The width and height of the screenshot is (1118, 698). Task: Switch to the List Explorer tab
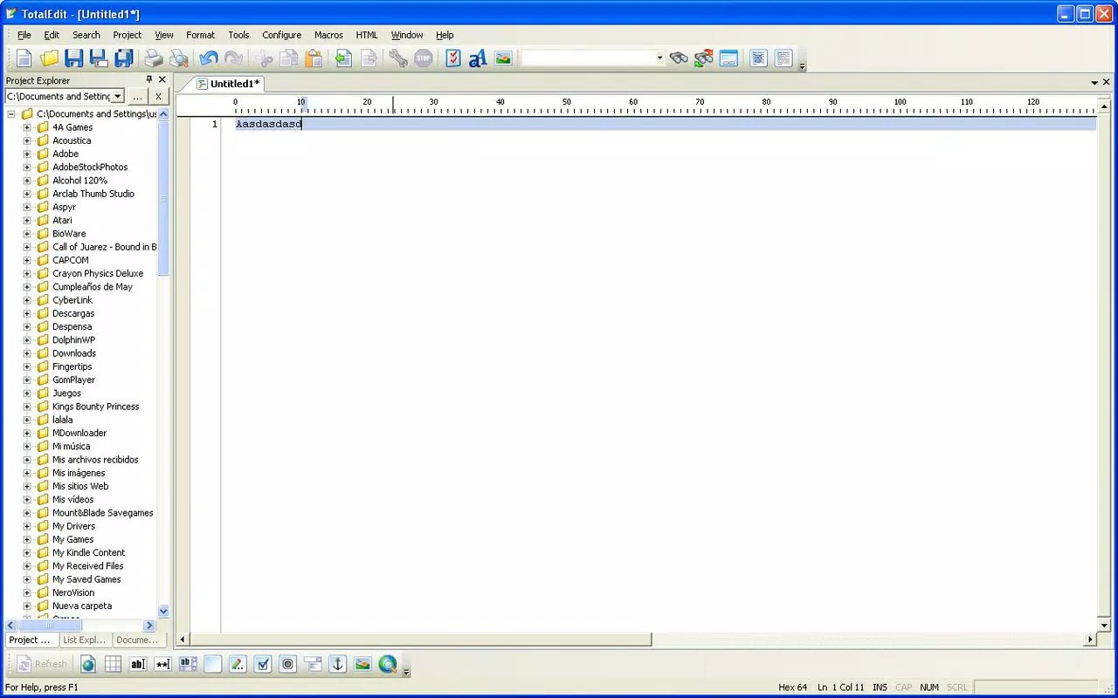[x=85, y=640]
